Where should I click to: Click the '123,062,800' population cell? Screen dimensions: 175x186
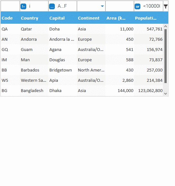point(148,91)
